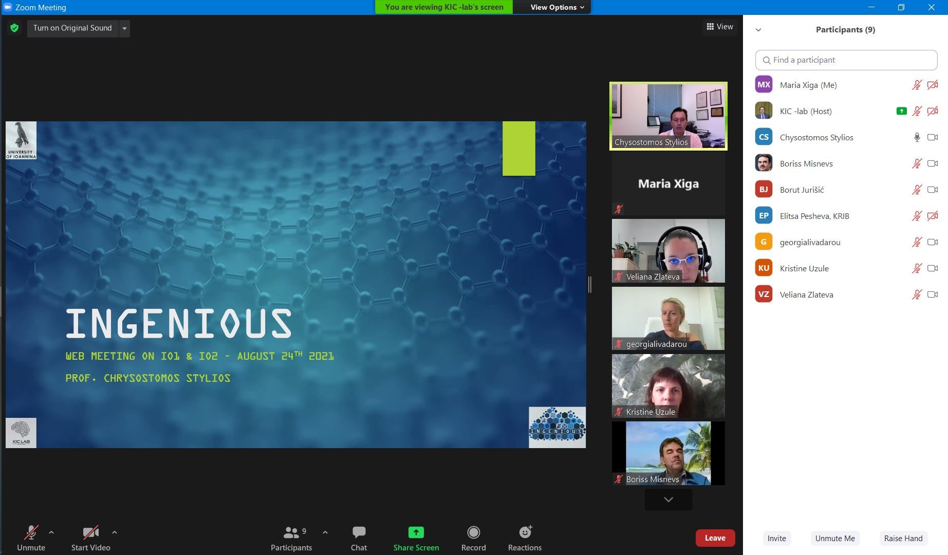Start Video from the bottom toolbar
The image size is (948, 555).
coord(91,538)
